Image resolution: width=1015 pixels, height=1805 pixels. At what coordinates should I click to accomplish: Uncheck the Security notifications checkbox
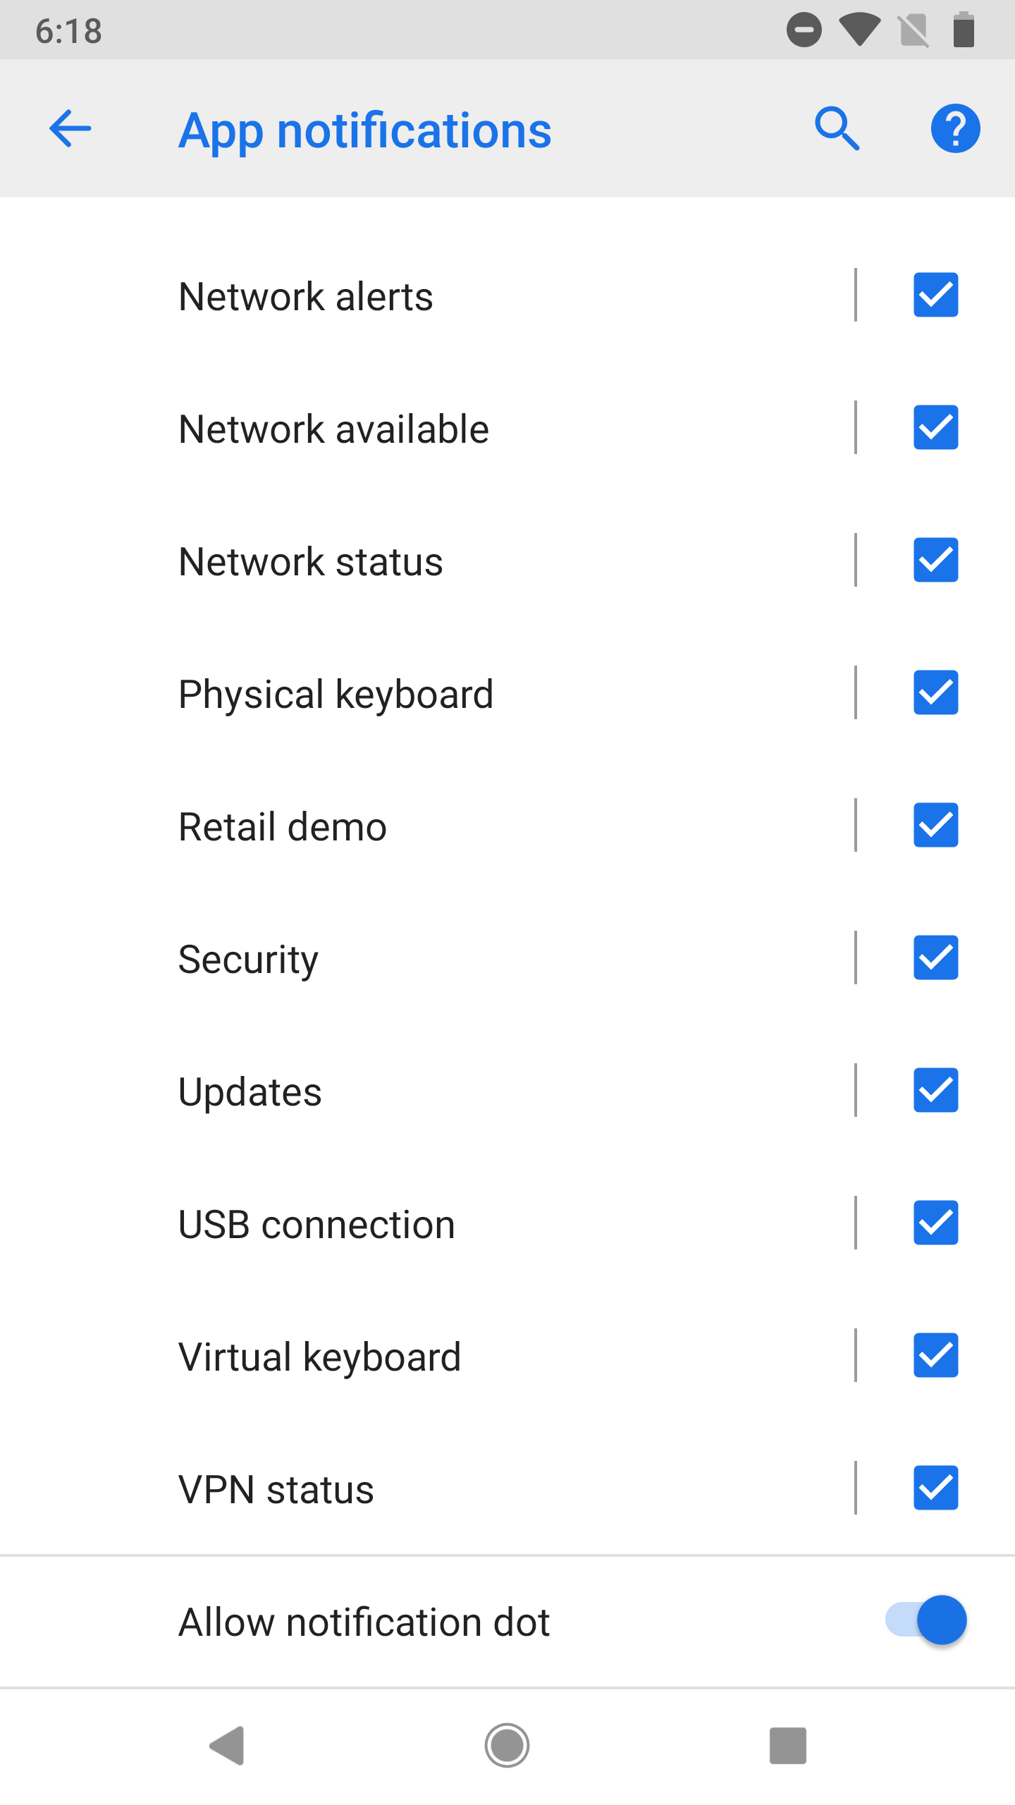[935, 957]
